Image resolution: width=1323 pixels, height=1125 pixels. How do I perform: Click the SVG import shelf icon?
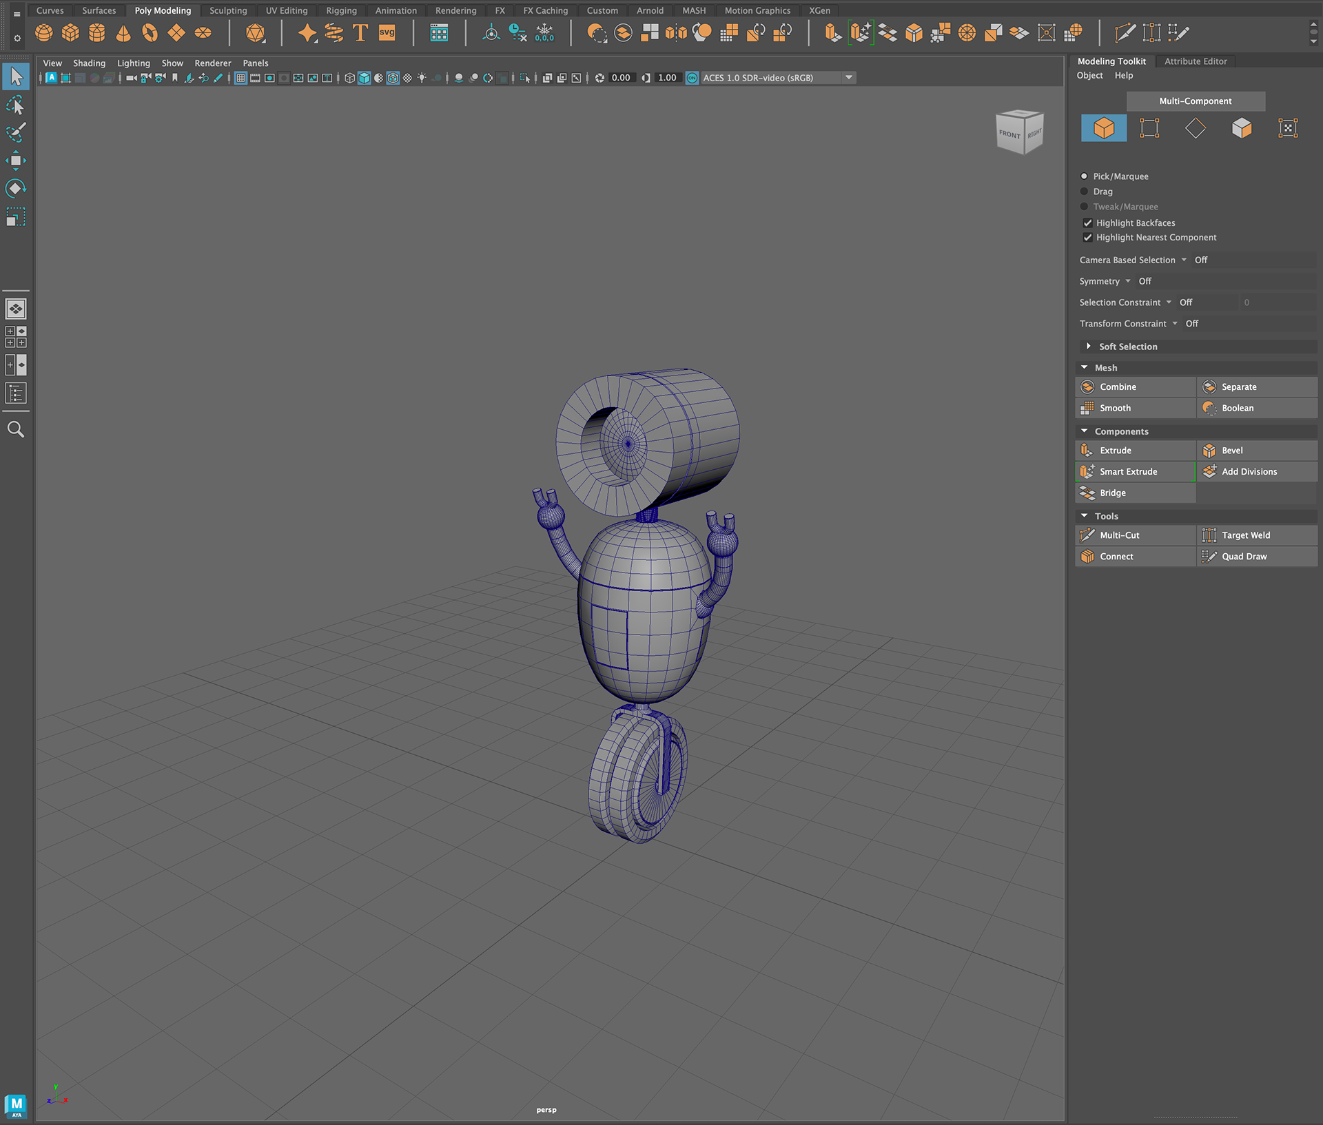(387, 32)
